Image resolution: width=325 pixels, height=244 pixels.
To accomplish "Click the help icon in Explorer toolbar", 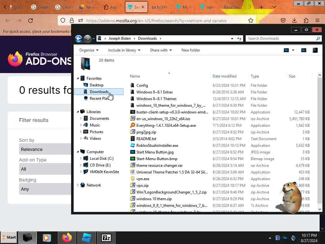I will tap(315, 50).
